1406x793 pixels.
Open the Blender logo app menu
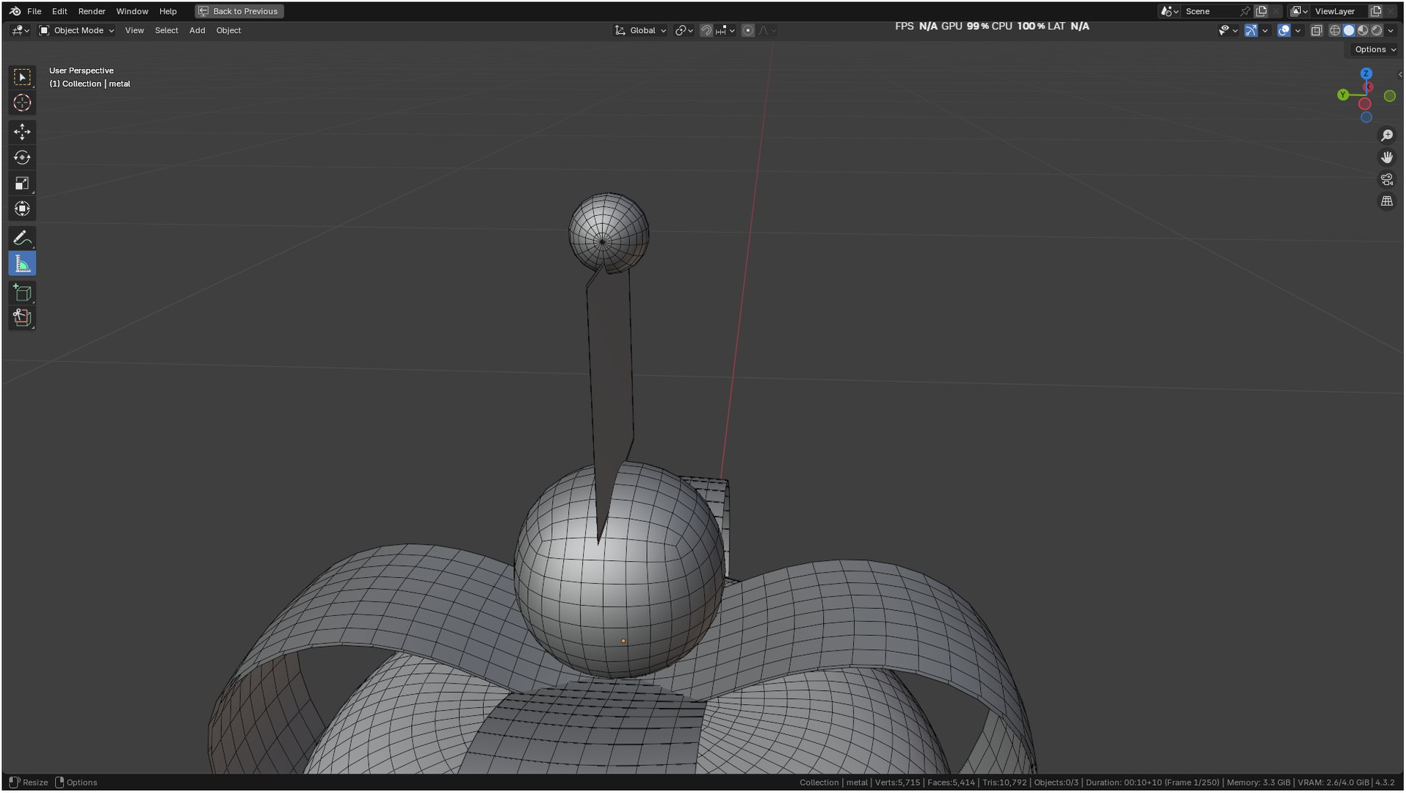click(x=15, y=11)
